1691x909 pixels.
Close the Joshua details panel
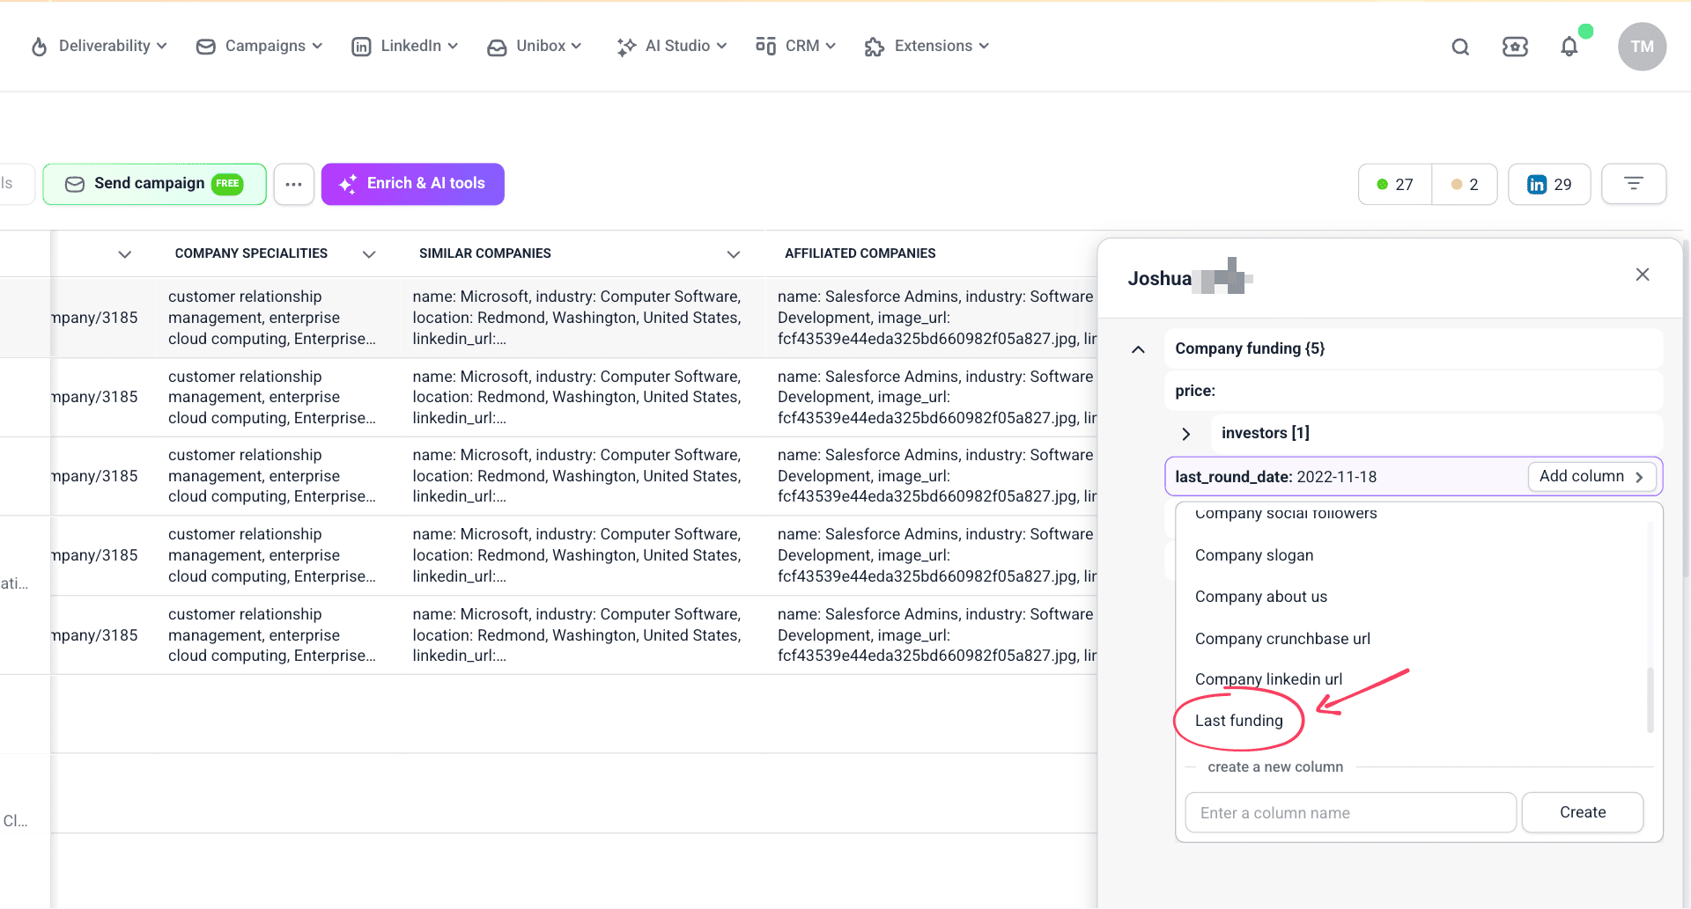1643,275
